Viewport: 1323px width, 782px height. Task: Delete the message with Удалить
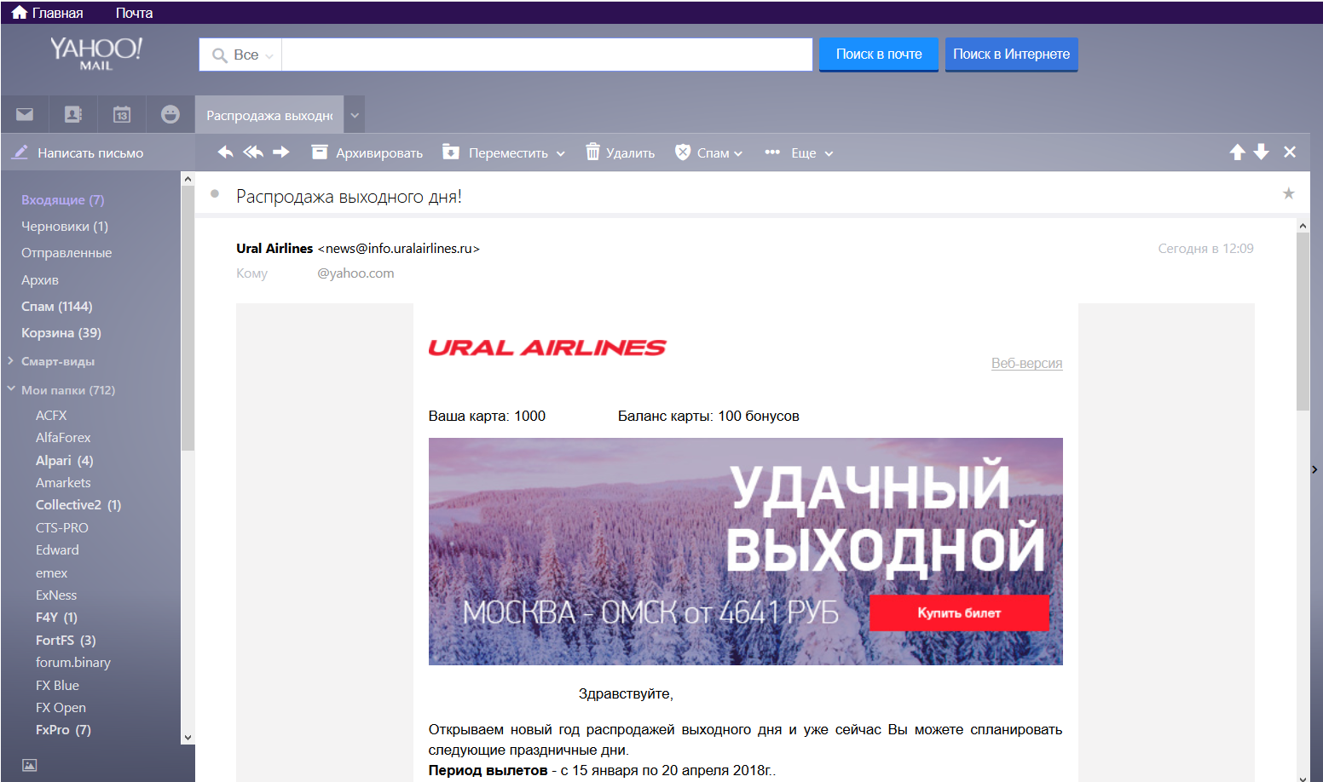(620, 152)
